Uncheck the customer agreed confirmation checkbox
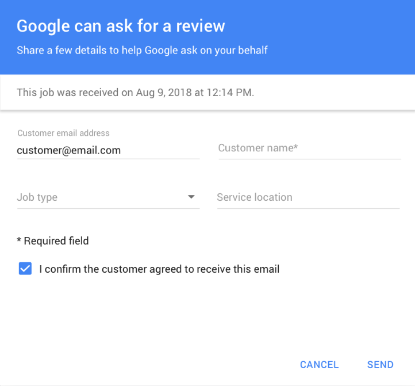The height and width of the screenshot is (386, 415). coord(25,269)
